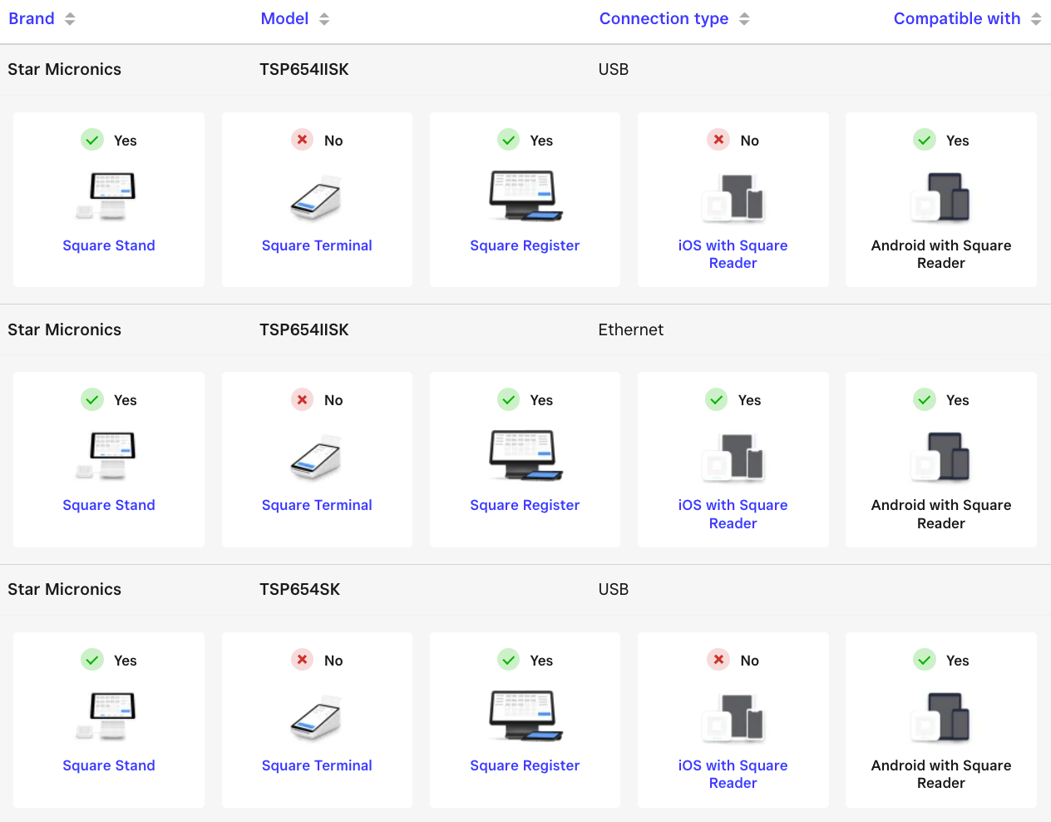Open Square Terminal link in TSP654SK row
This screenshot has width=1051, height=822.
[x=317, y=765]
